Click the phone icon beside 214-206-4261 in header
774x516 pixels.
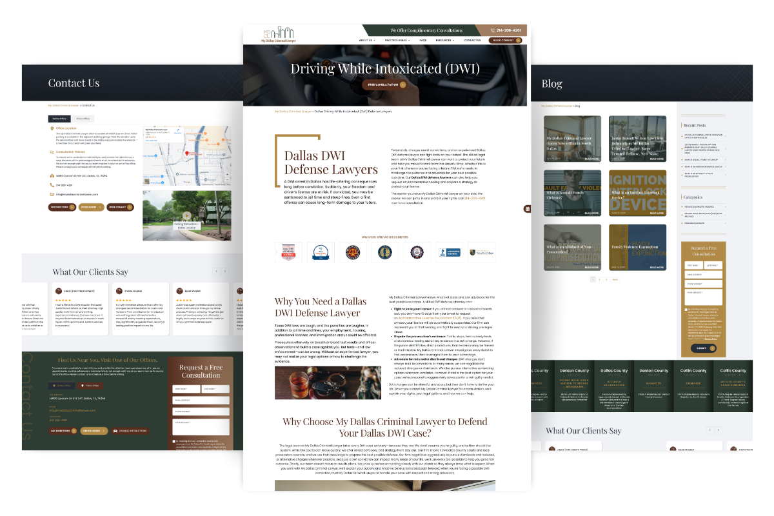coord(493,30)
